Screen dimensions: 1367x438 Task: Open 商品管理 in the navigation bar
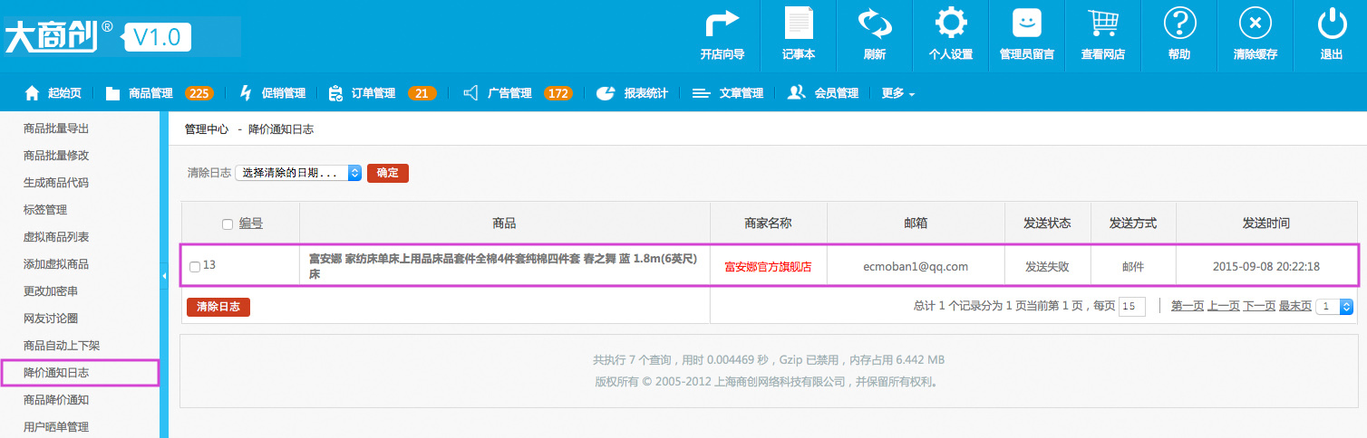coord(150,93)
